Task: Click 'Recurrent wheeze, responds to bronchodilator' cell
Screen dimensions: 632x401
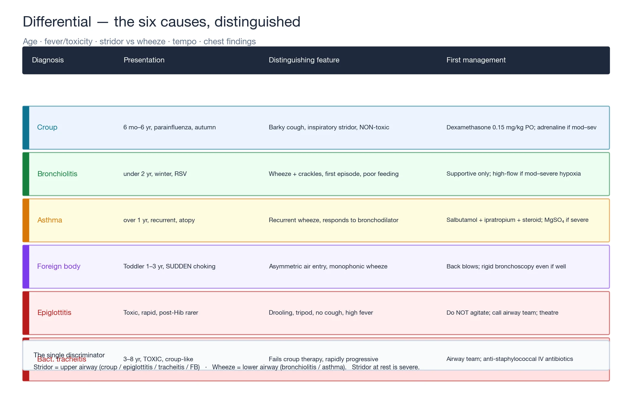Action: [333, 220]
